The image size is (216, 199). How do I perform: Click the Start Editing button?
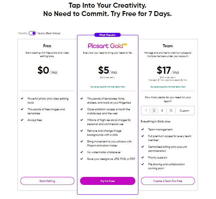click(47, 181)
